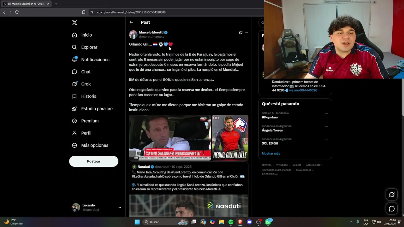Select the Marcelo Moretti en X tab
Screen dimensions: 404x227
[26, 4]
